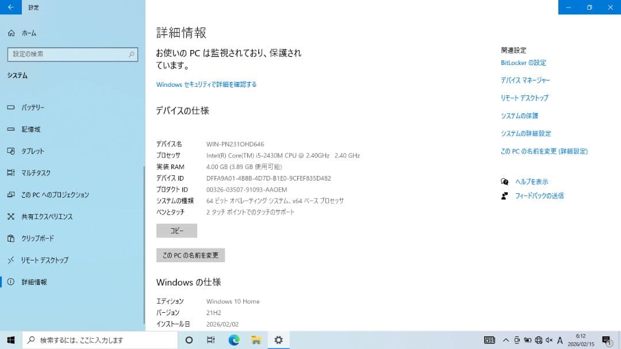Launch Microsoft Edge from taskbar
Screen dimensions: 621x349
(x=233, y=340)
